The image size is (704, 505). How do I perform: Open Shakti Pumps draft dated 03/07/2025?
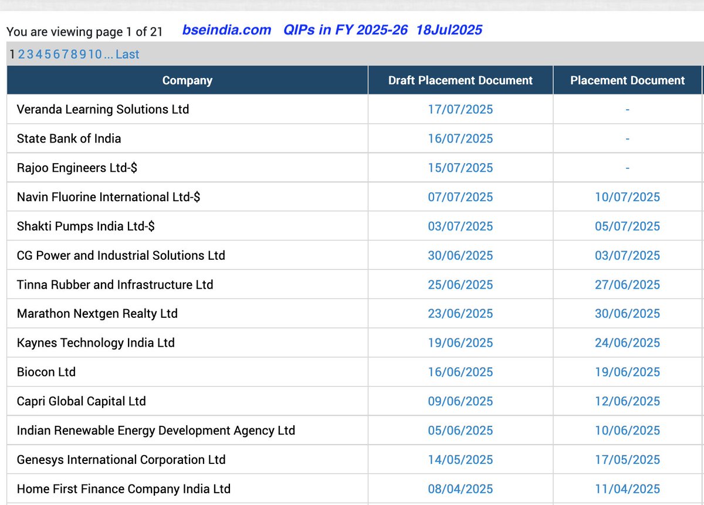pos(461,226)
